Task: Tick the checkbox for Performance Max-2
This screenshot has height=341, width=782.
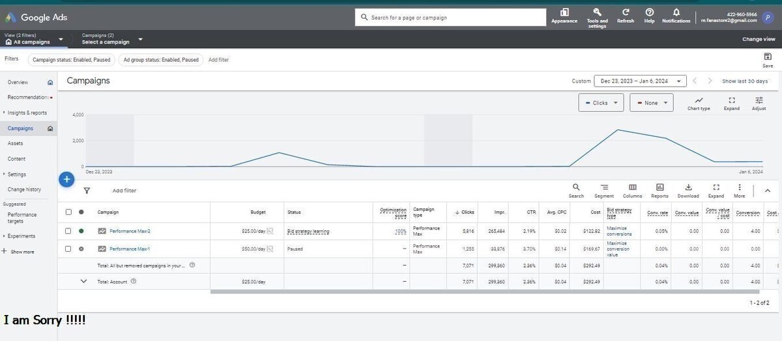Action: point(68,231)
